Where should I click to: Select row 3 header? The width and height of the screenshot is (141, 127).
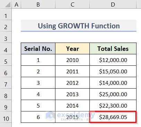coord(6,37)
